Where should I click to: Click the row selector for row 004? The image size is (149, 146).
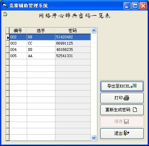[8, 49]
